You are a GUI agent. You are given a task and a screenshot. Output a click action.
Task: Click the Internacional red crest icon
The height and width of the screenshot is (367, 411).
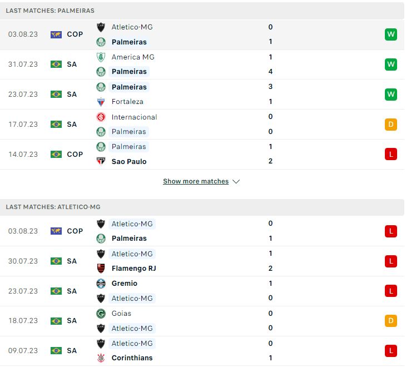click(101, 117)
